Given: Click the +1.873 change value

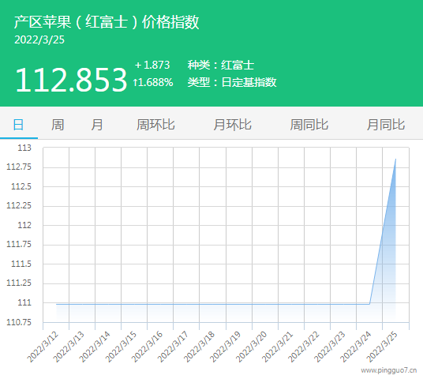Looking at the screenshot, I should pos(152,65).
